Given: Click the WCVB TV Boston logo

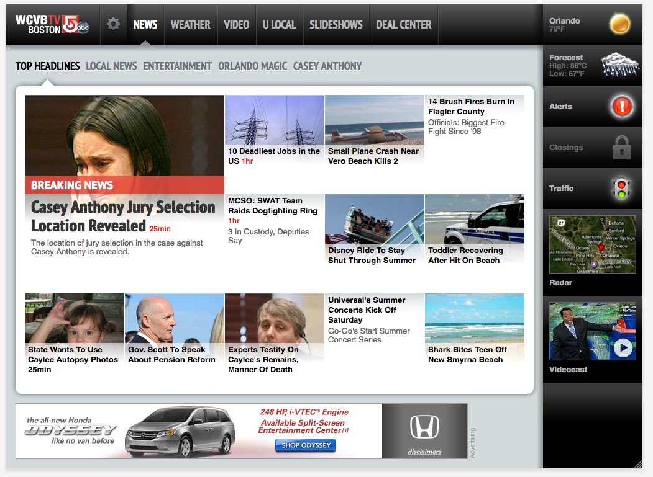Looking at the screenshot, I should click(52, 25).
